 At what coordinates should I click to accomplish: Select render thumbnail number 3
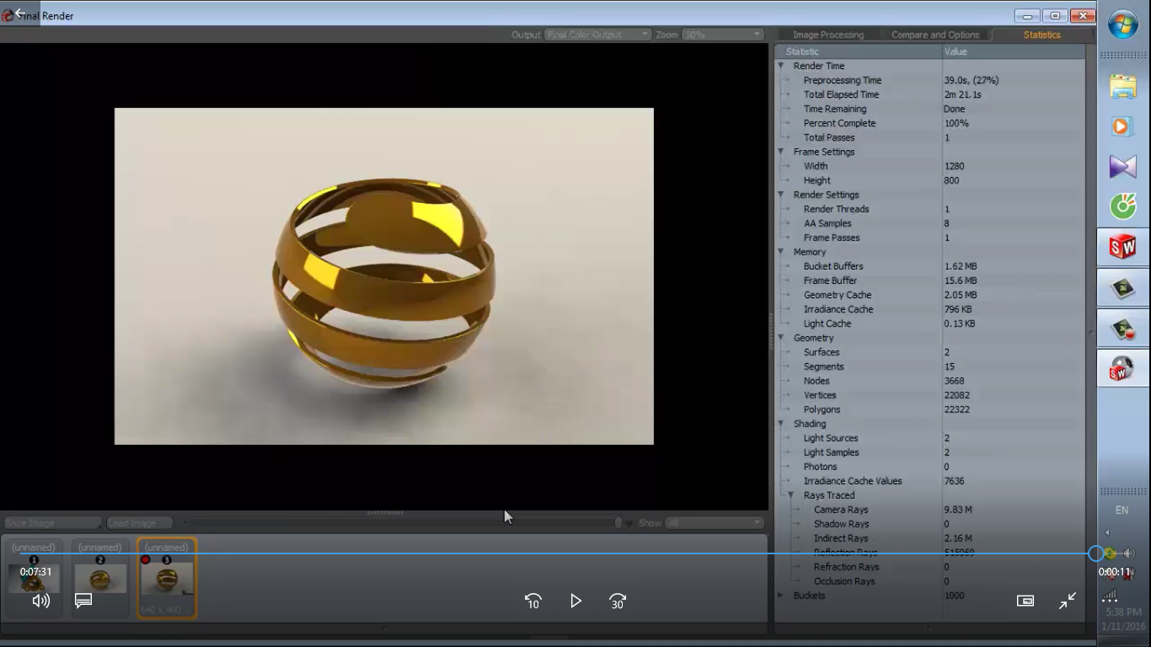point(167,578)
